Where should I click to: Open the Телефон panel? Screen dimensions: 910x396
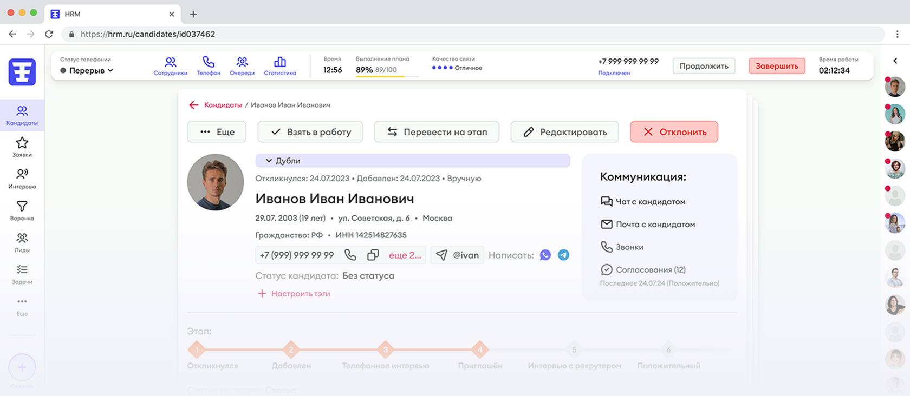pyautogui.click(x=209, y=67)
